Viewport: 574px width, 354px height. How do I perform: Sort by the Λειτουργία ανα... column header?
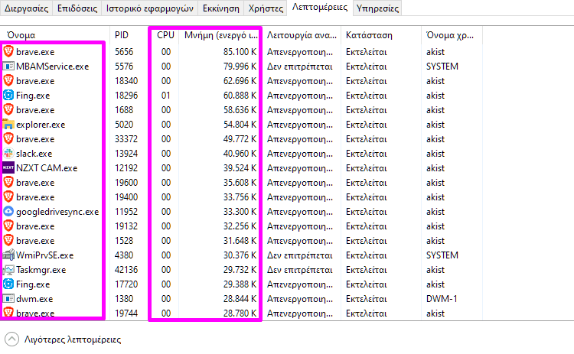pyautogui.click(x=302, y=35)
